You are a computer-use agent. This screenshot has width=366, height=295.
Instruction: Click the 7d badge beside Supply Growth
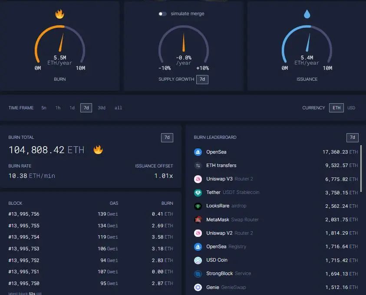point(202,79)
